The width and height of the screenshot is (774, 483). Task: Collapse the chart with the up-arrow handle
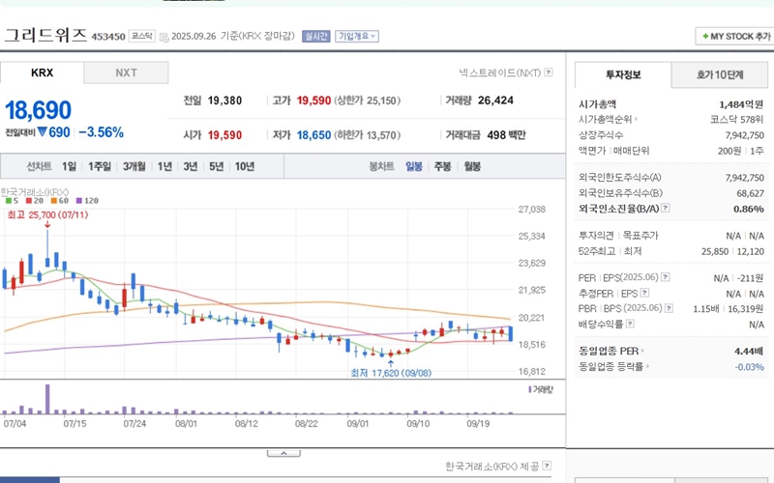(x=283, y=453)
